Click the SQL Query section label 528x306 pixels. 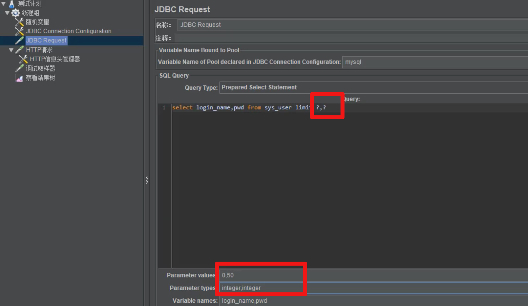tap(174, 76)
